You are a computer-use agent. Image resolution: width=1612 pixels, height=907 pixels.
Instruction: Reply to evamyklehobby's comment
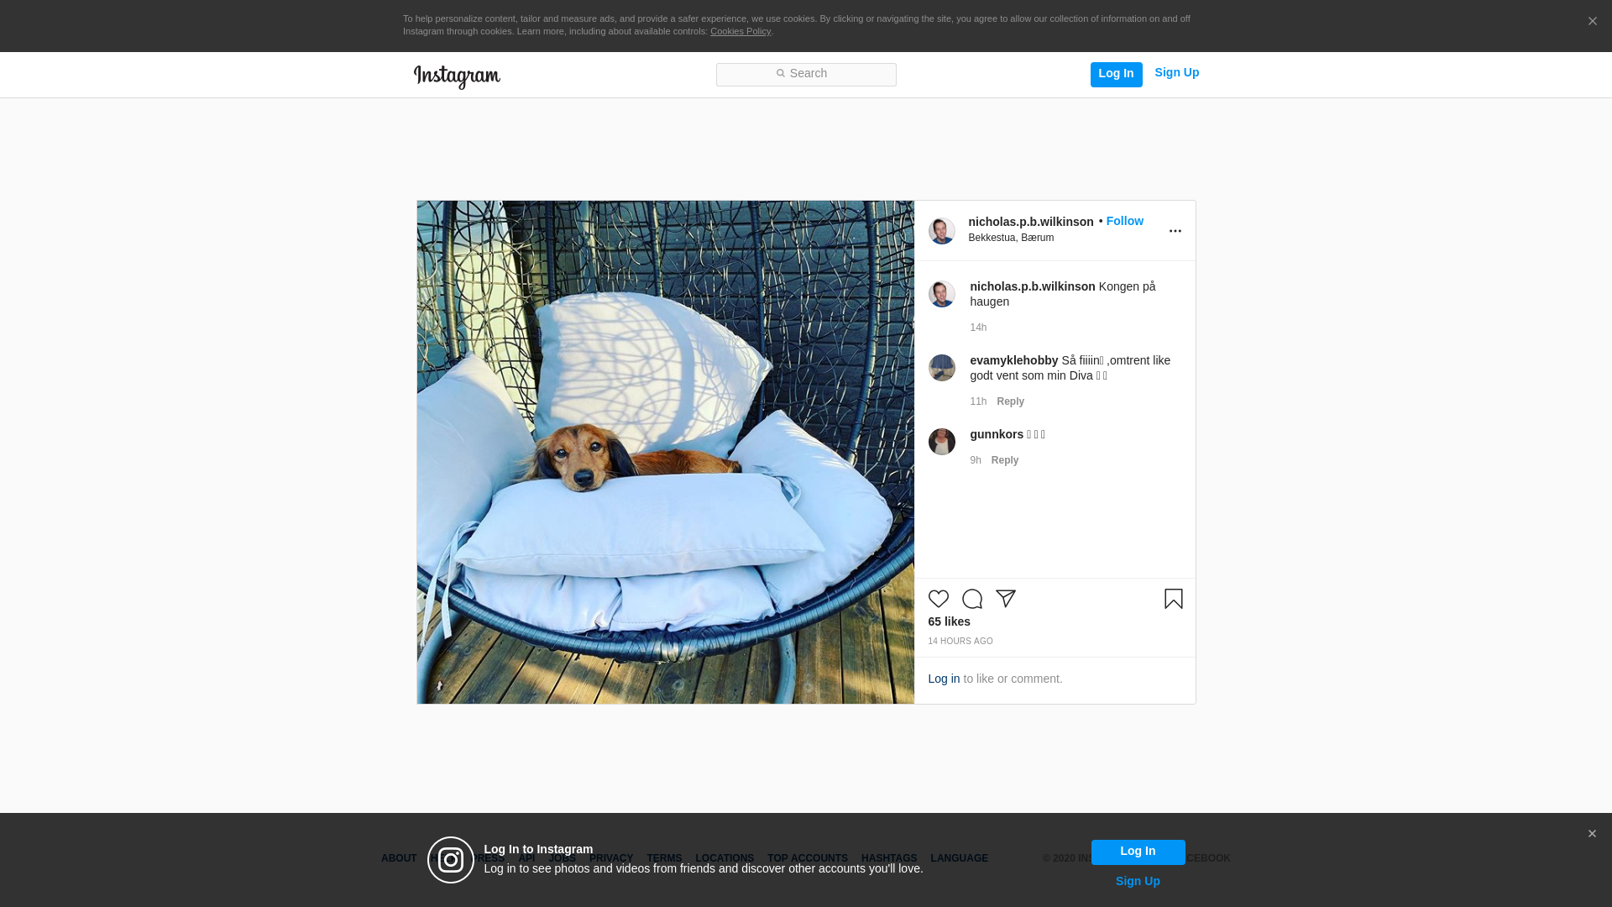(x=1010, y=401)
